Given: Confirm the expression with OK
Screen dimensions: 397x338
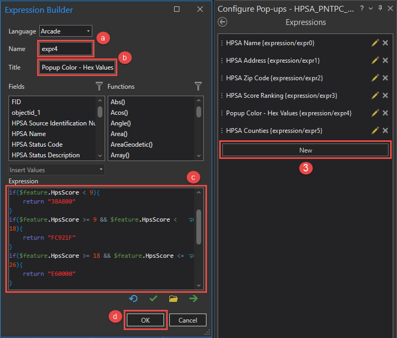Looking at the screenshot, I should (x=145, y=320).
